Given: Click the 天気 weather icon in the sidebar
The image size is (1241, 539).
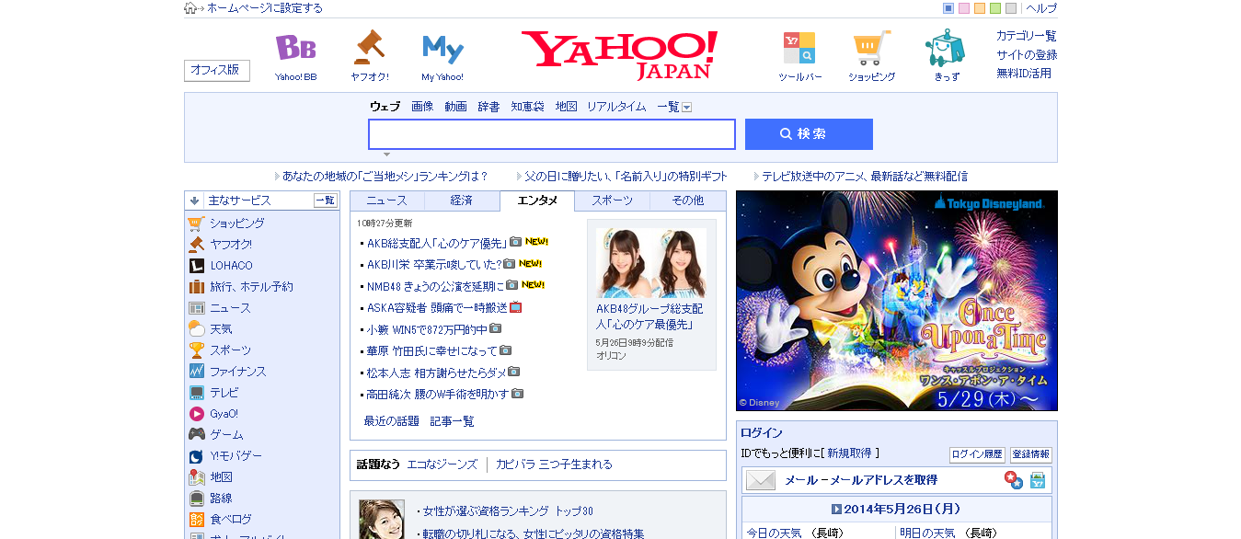Looking at the screenshot, I should 196,329.
